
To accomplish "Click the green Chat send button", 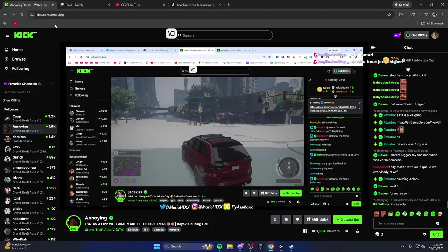I will pyautogui.click(x=437, y=234).
